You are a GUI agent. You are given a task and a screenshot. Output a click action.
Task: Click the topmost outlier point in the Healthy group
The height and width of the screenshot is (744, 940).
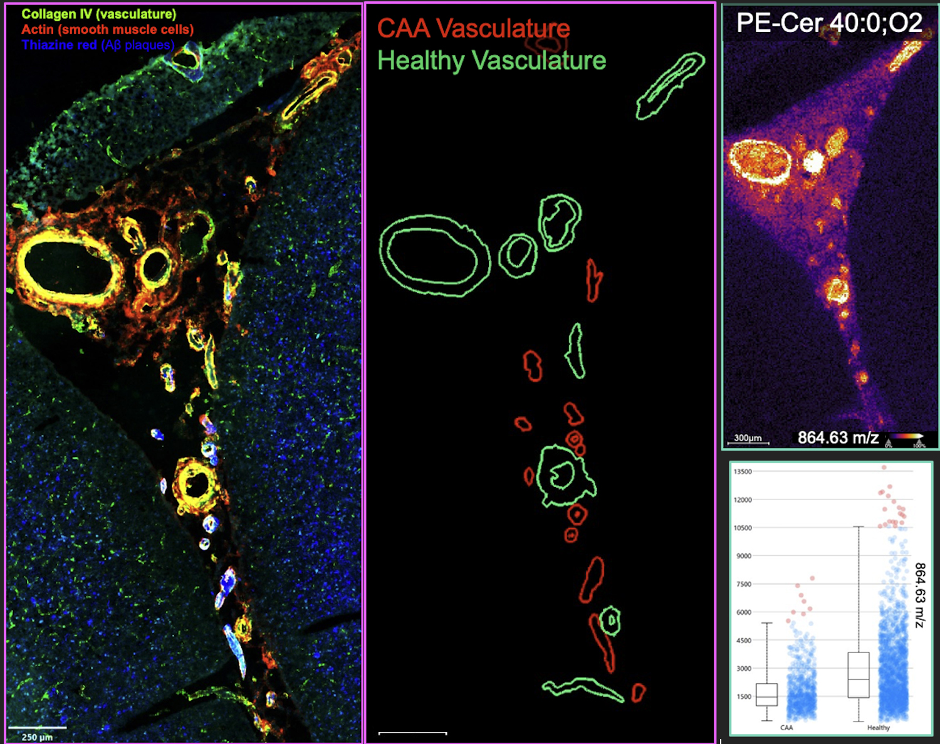pos(884,467)
